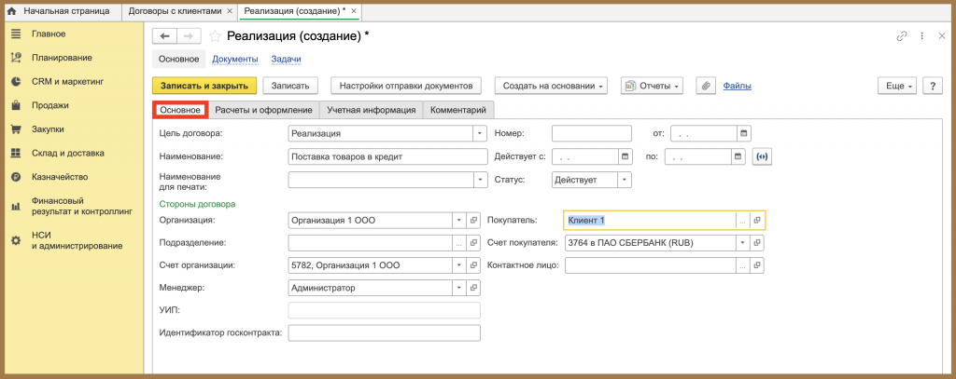Click the Записать button
Viewport: 956px width, 379px height.
coord(290,87)
